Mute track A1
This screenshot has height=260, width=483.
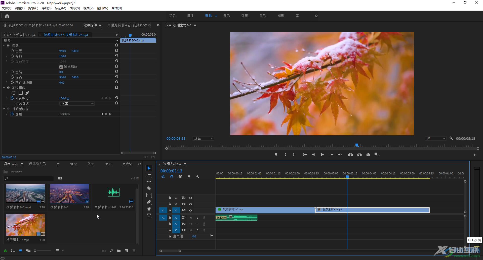pyautogui.click(x=190, y=218)
